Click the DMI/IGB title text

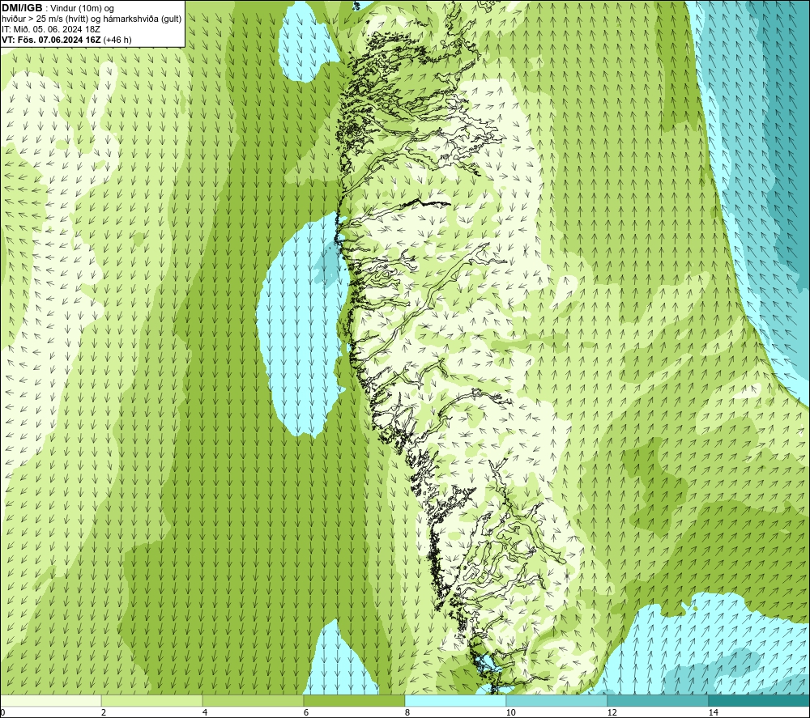point(22,8)
